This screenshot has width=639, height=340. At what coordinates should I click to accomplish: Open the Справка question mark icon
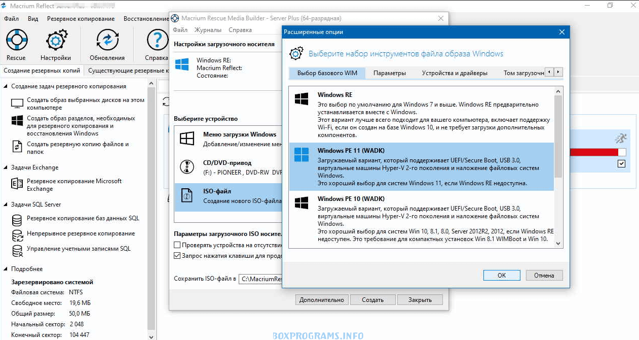[157, 40]
